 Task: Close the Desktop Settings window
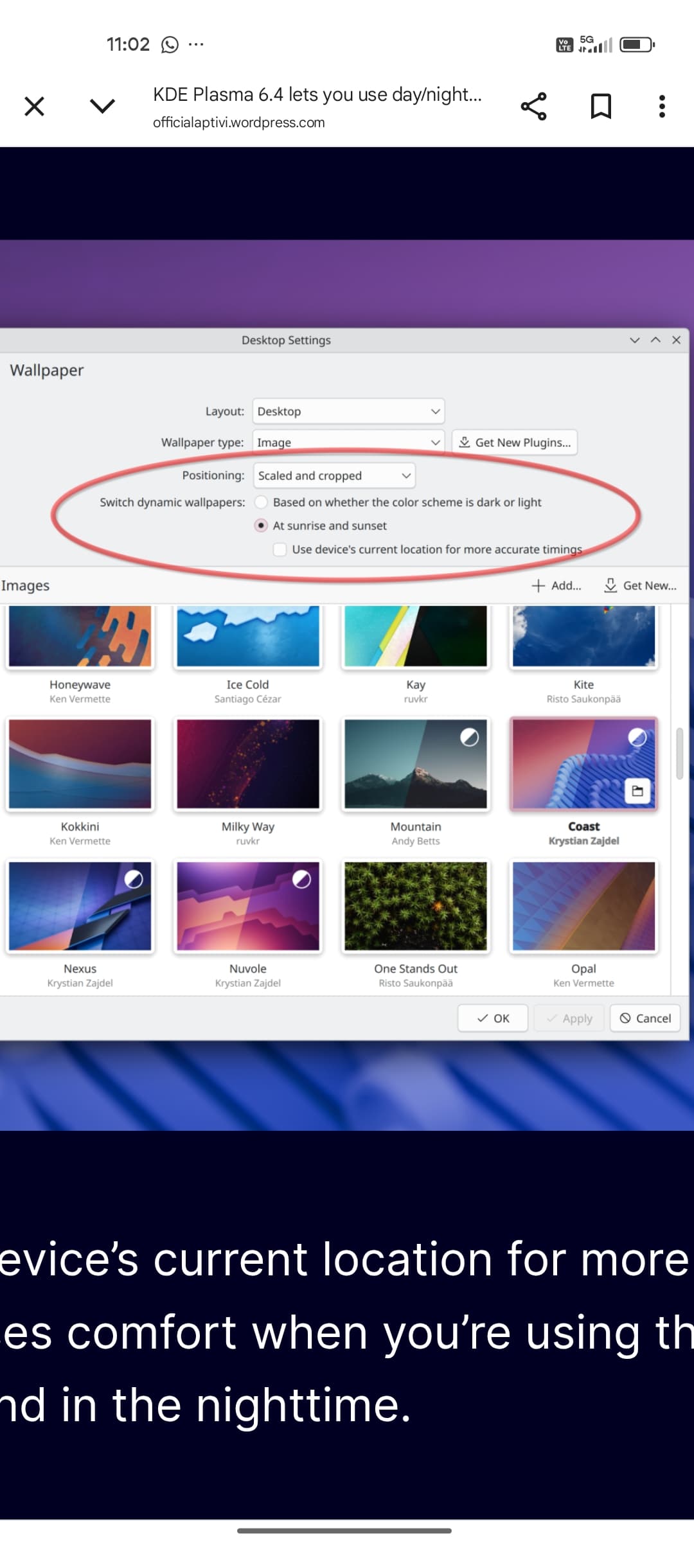point(676,340)
